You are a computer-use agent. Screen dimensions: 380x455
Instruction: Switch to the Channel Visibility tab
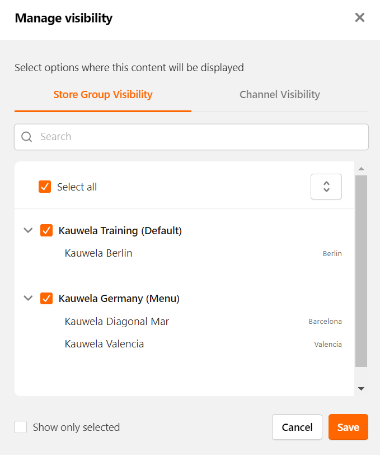pos(279,94)
